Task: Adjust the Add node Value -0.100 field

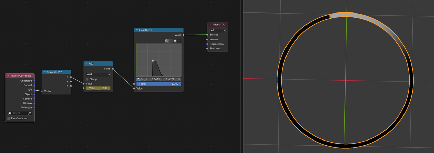Action: pyautogui.click(x=98, y=88)
